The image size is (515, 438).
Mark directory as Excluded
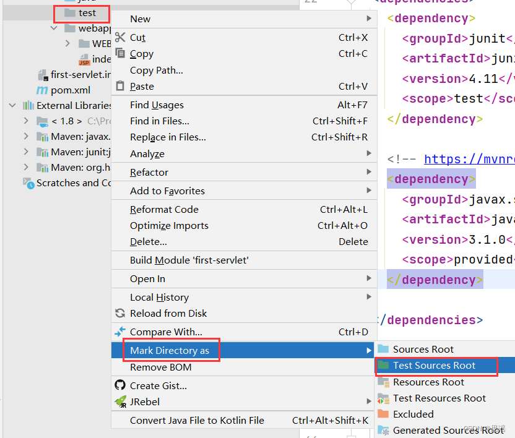coord(444,414)
